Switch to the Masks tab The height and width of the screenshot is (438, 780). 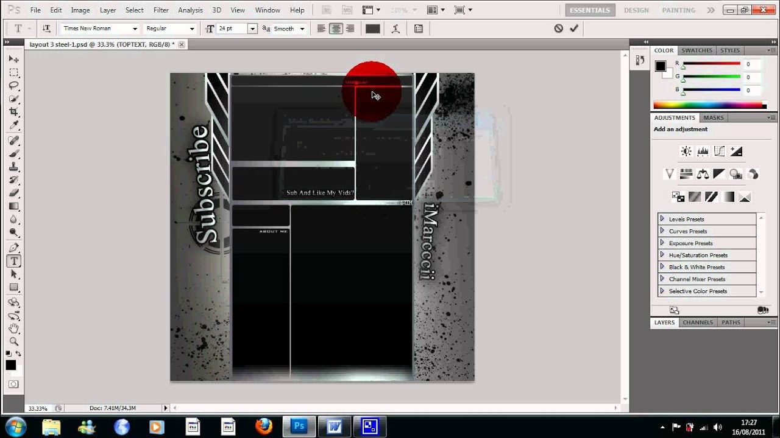[x=714, y=117]
